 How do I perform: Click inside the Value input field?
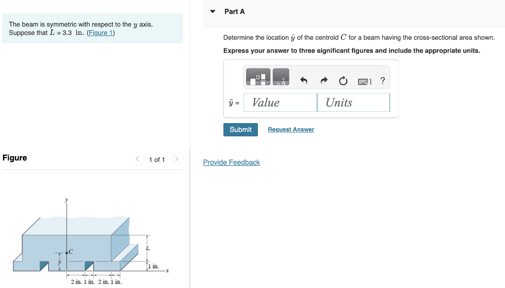(280, 102)
